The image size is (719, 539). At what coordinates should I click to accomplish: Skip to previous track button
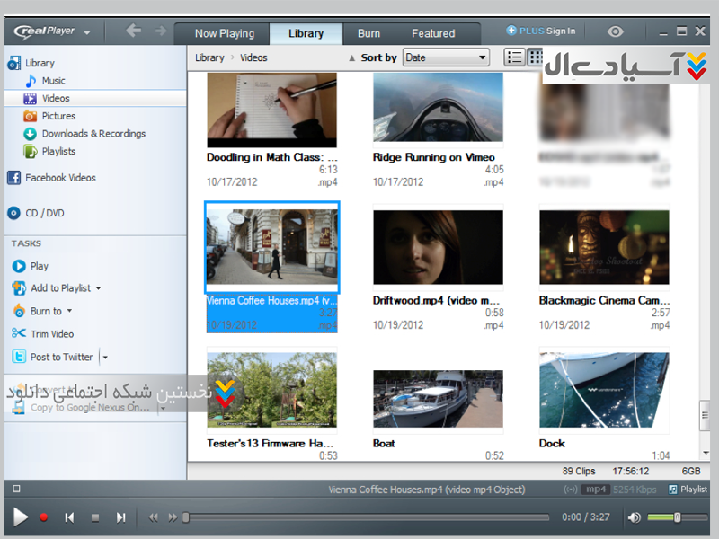coord(69,517)
